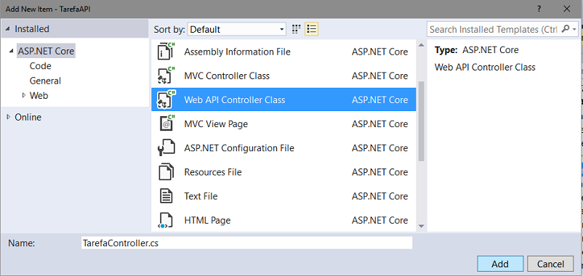Expand the Online category
This screenshot has height=276, width=583.
[9, 117]
